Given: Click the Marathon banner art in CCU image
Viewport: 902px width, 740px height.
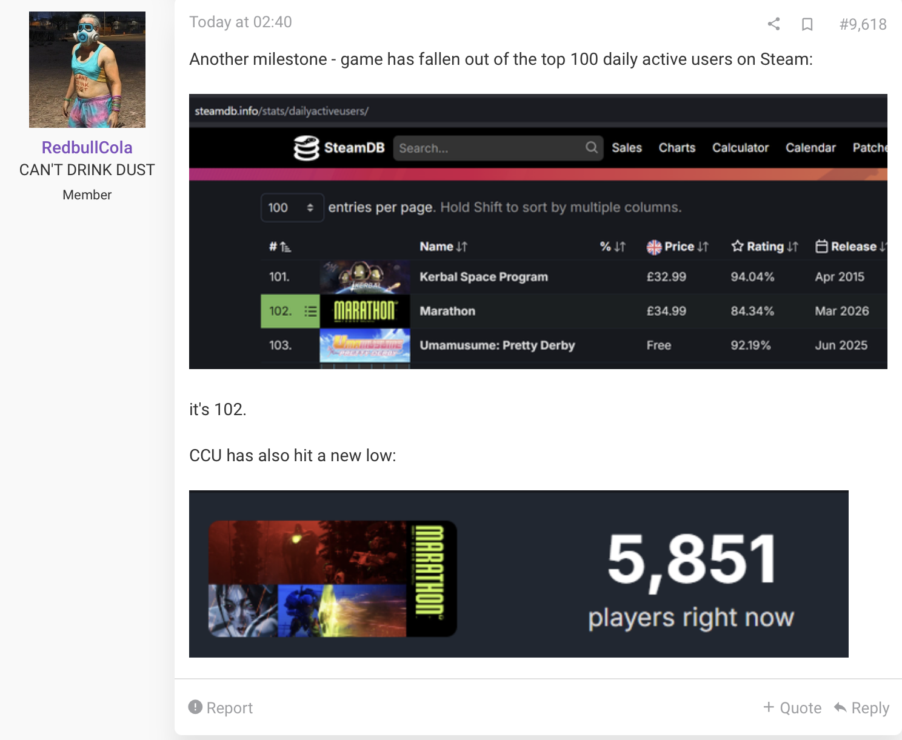Looking at the screenshot, I should (x=332, y=579).
